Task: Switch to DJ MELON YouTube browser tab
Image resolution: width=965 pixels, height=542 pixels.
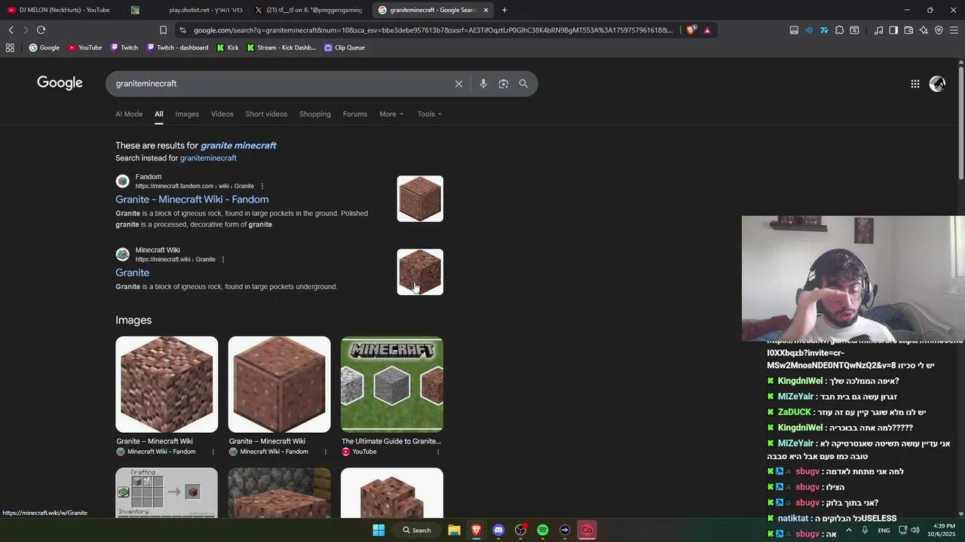Action: coord(60,10)
